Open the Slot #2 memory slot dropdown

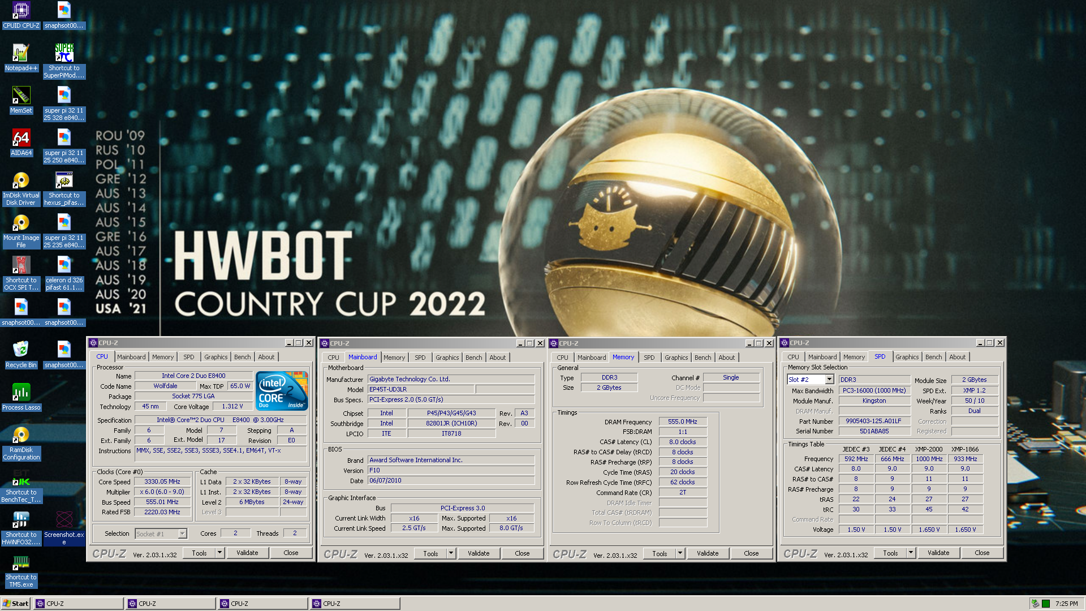(x=830, y=380)
